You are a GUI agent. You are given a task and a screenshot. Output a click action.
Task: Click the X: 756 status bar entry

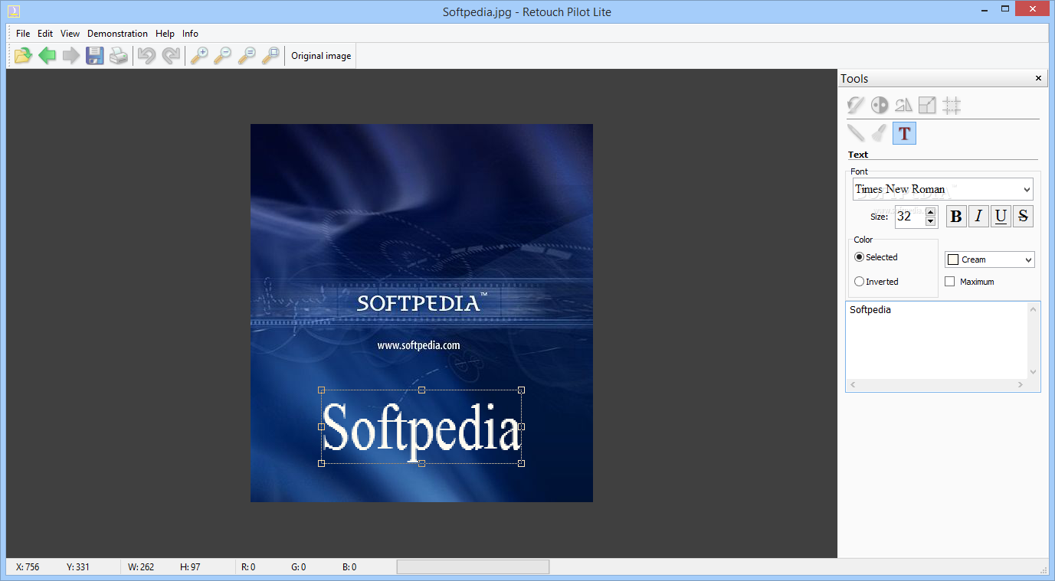click(x=28, y=567)
